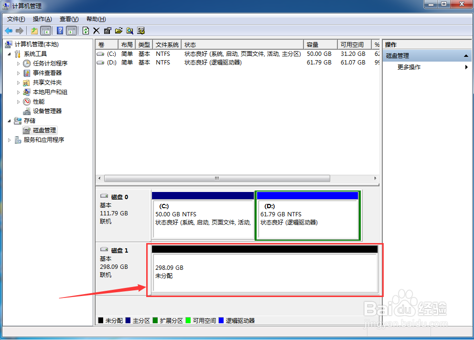
Task: Expand the 更多操作 submenu arrow
Action: point(467,67)
